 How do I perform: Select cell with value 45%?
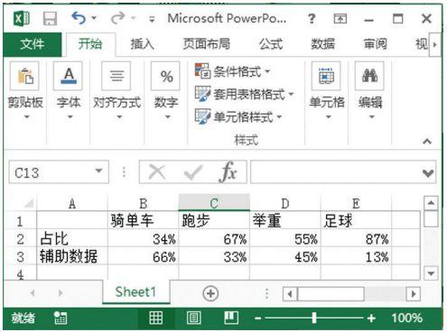[x=285, y=256]
